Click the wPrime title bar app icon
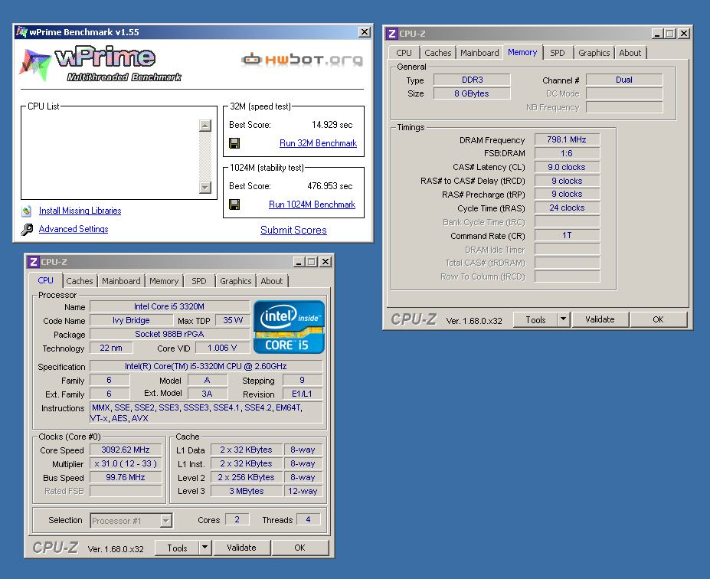This screenshot has height=579, width=710. (x=21, y=31)
